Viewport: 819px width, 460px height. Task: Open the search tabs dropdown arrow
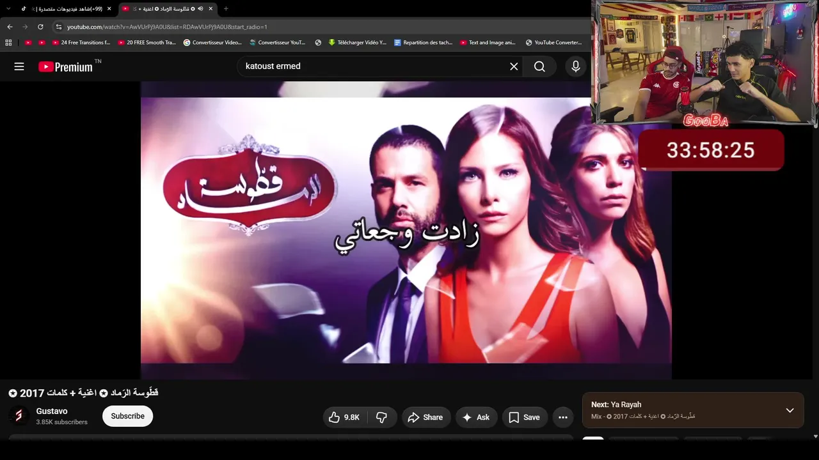(8, 9)
